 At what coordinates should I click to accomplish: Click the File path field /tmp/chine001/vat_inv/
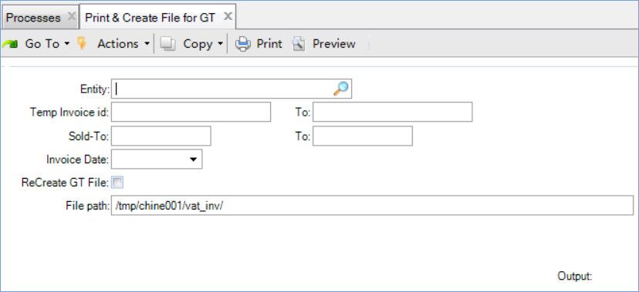click(372, 206)
